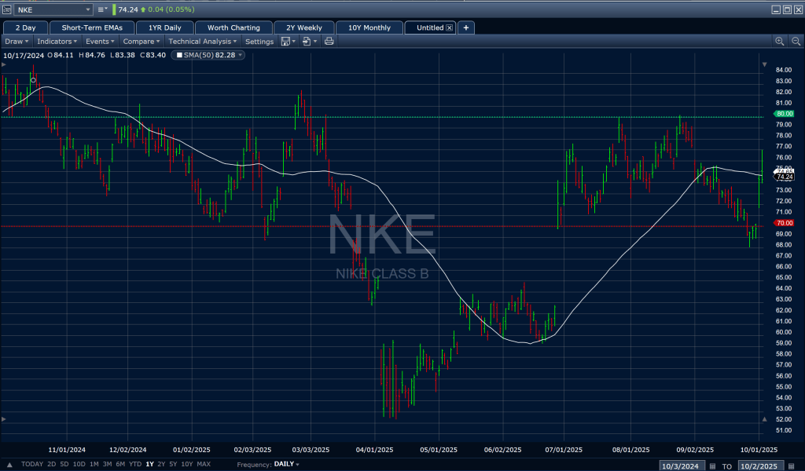Select the 1Y time range
Viewport: 805px width, 471px height.
tap(149, 464)
